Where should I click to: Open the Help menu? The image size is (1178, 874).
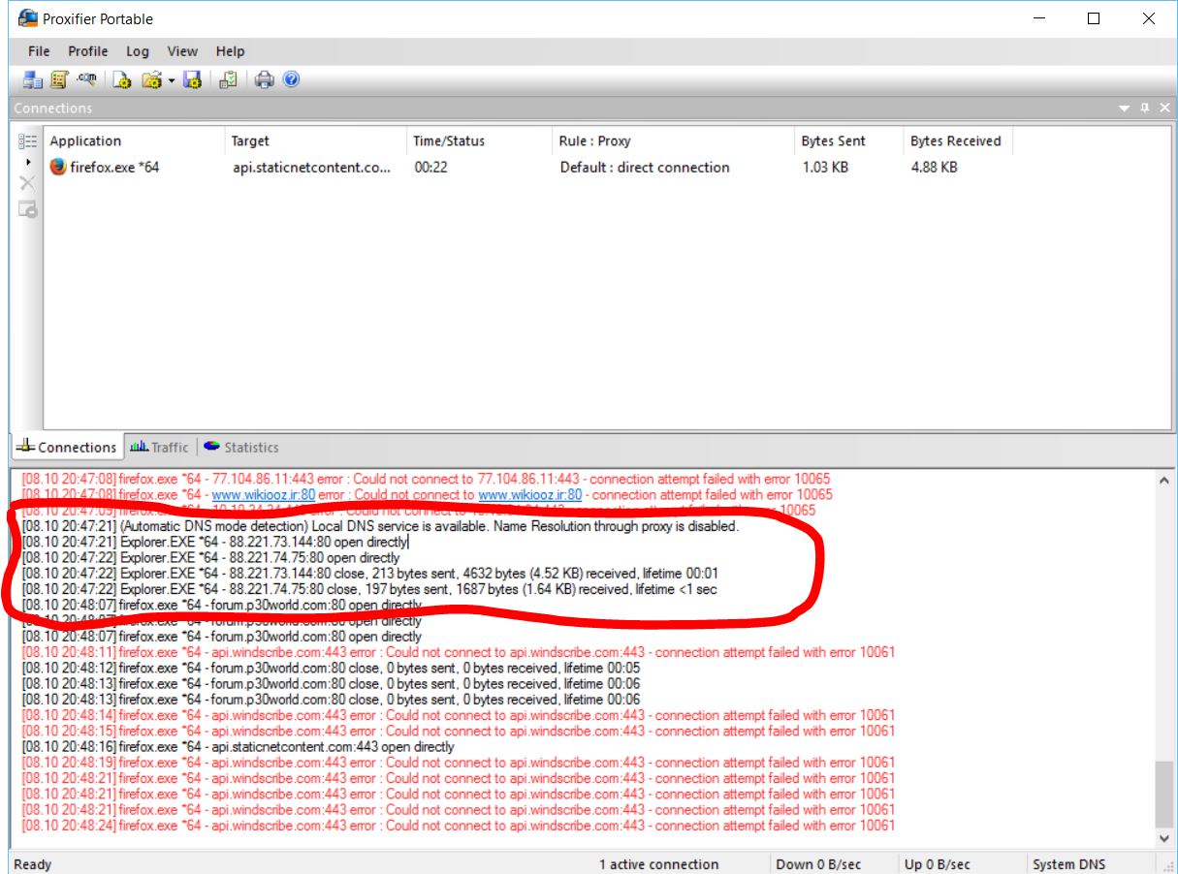tap(230, 51)
